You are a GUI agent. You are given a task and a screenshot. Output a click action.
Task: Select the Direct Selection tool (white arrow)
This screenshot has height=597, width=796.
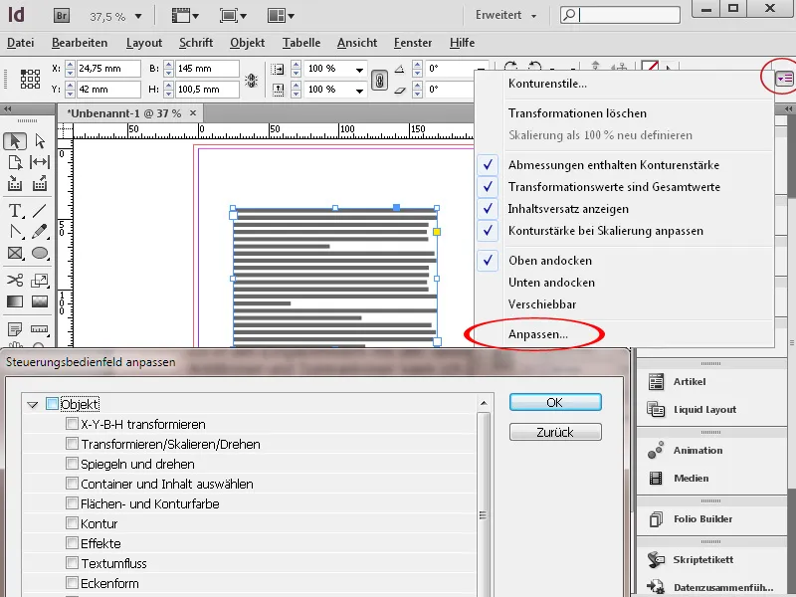coord(40,140)
